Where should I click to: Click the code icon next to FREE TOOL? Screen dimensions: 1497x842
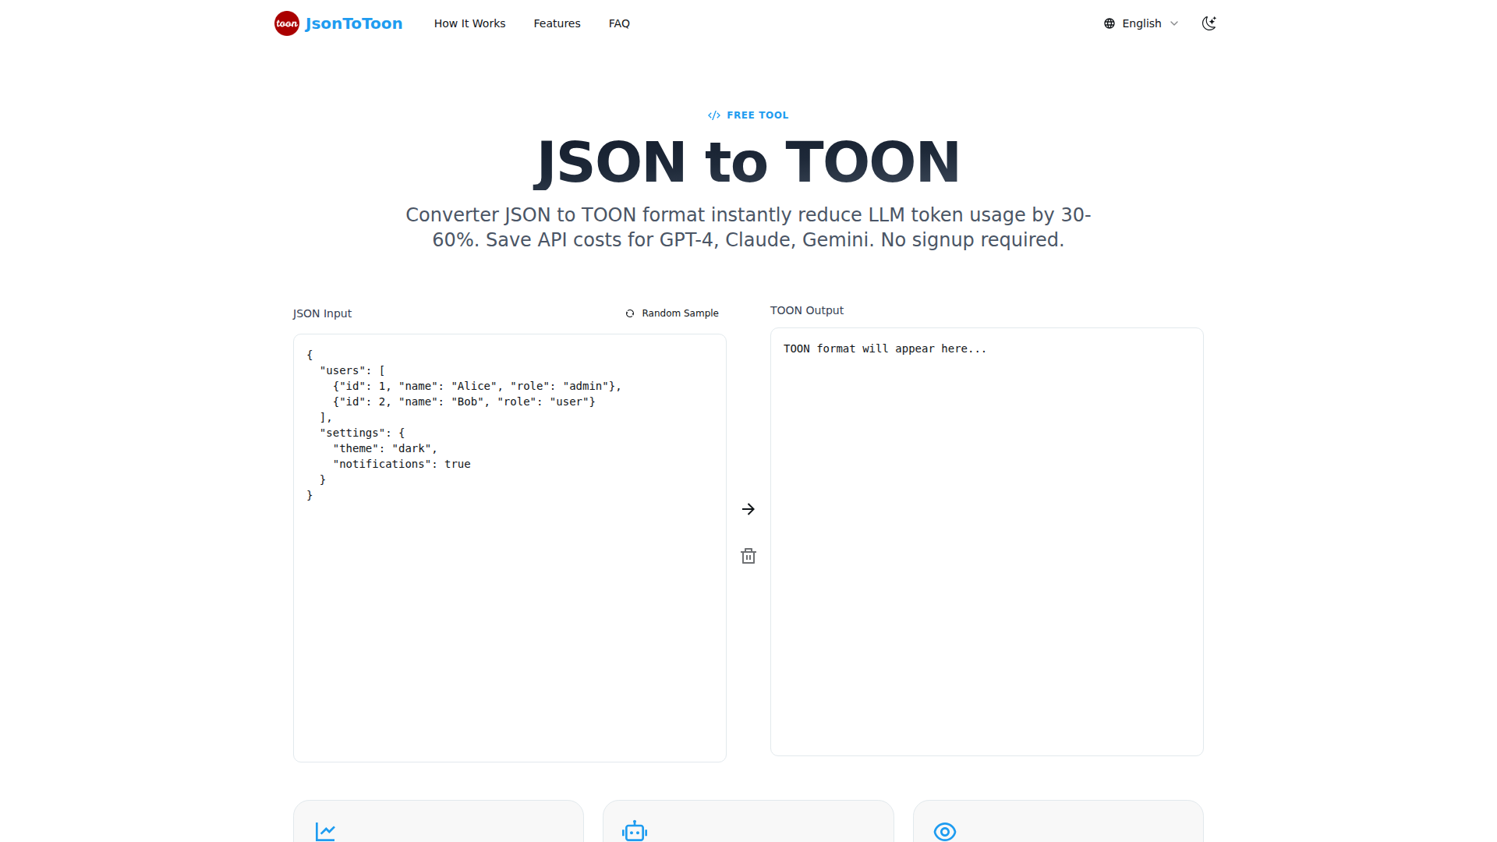pyautogui.click(x=713, y=115)
